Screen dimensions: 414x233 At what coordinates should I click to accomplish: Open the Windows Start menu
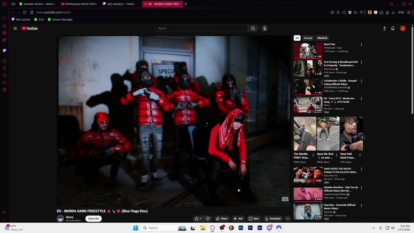136,228
